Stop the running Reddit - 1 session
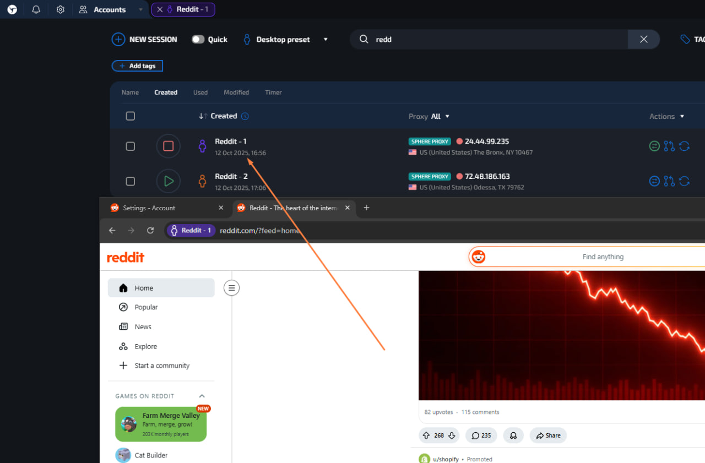The width and height of the screenshot is (705, 463). (169, 146)
